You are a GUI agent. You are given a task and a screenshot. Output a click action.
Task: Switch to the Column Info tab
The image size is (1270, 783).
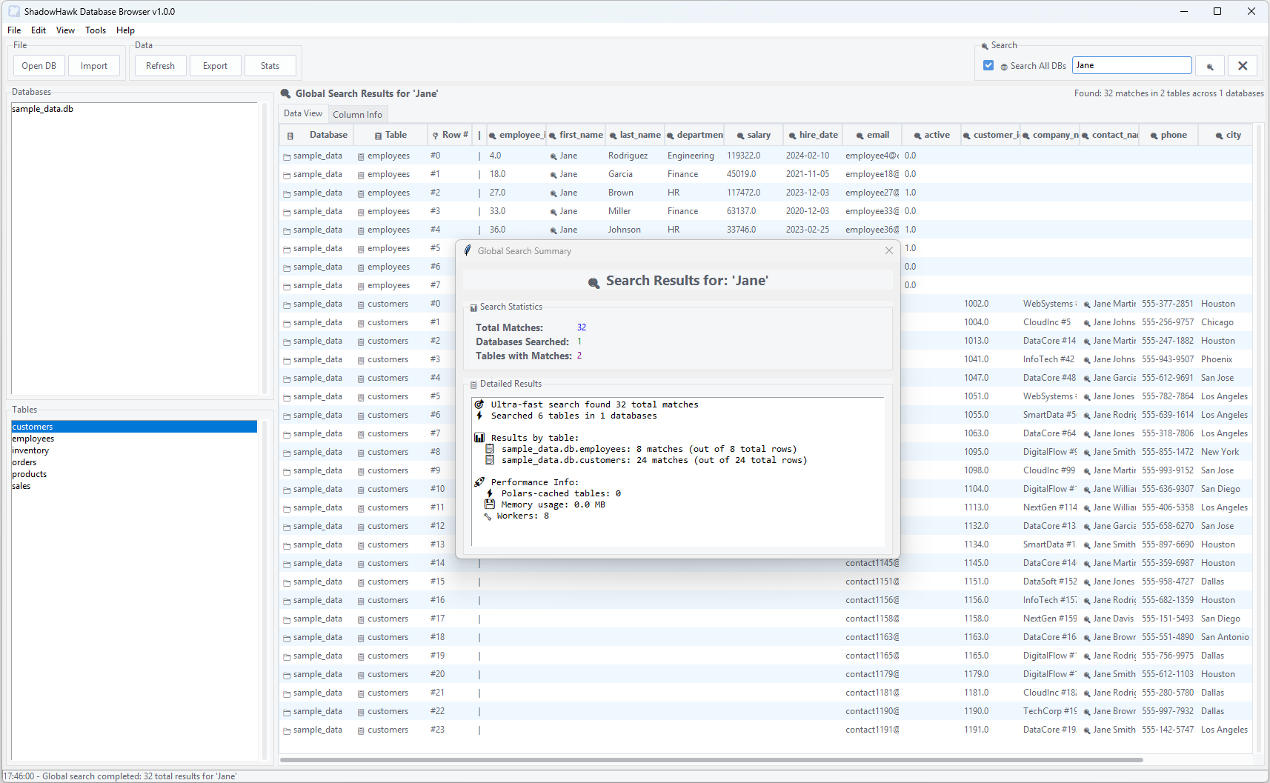[357, 114]
